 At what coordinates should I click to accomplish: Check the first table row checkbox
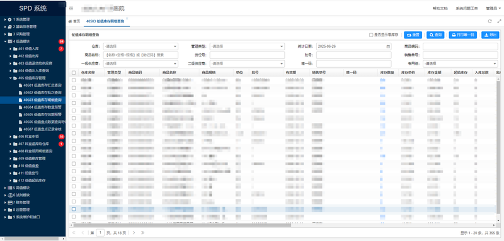pyautogui.click(x=74, y=80)
